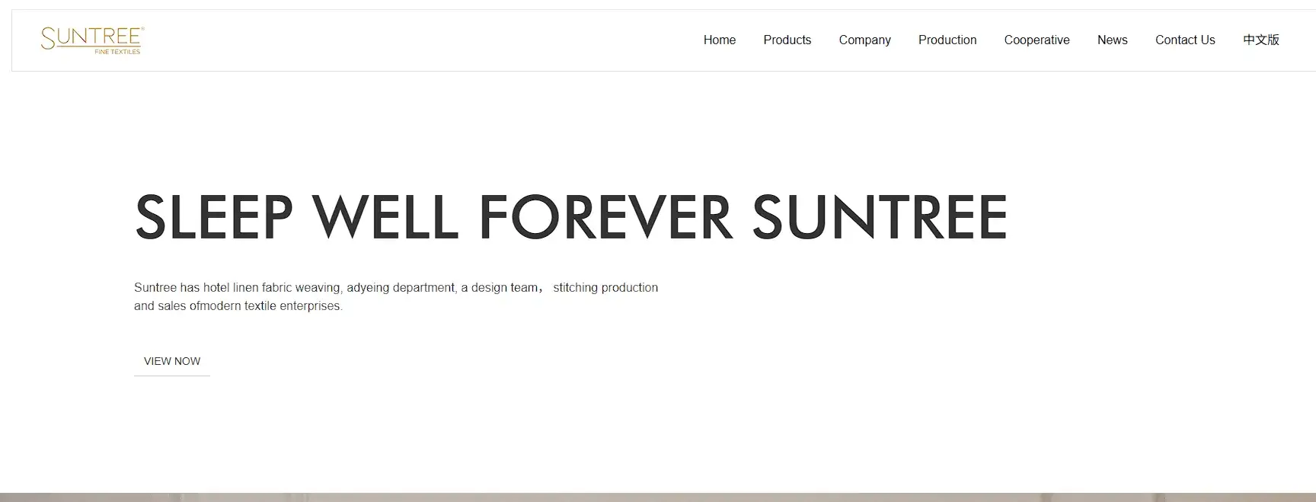Click the paragraph starting 'Suntree has hotel linen'

tap(396, 296)
